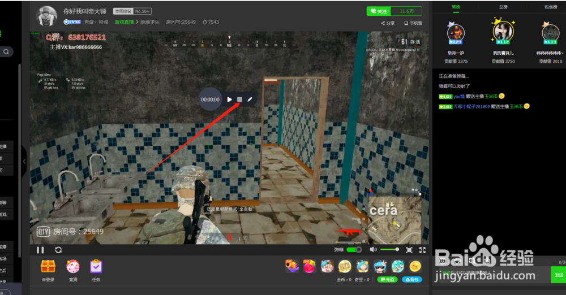Click the room number 房间号:25649 text
The width and height of the screenshot is (566, 295).
[x=181, y=22]
